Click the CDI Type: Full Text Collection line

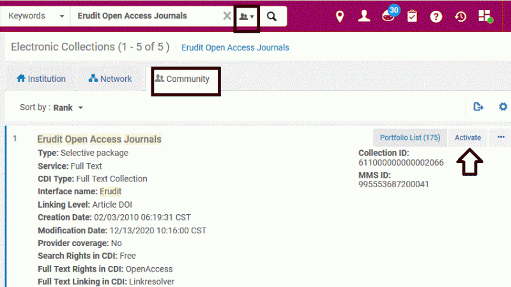(x=93, y=179)
